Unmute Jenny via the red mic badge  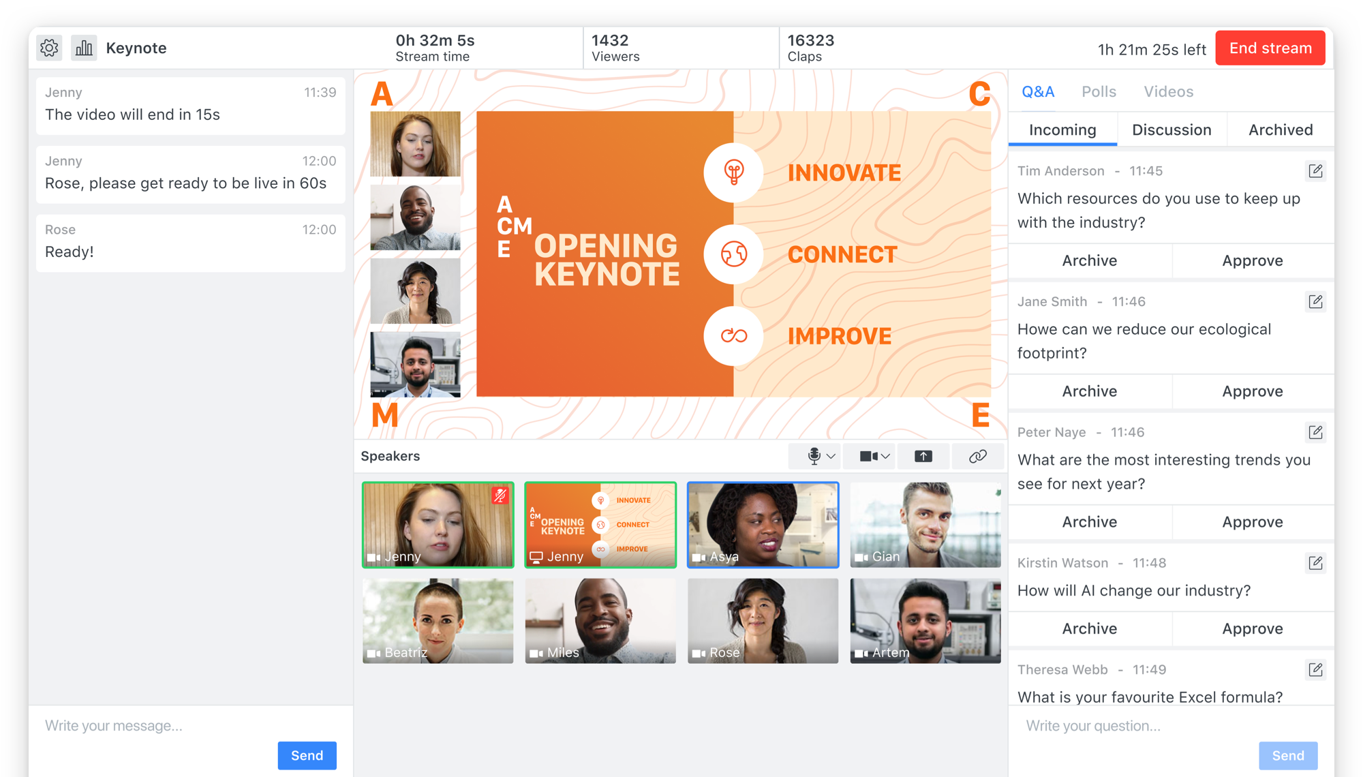[500, 497]
